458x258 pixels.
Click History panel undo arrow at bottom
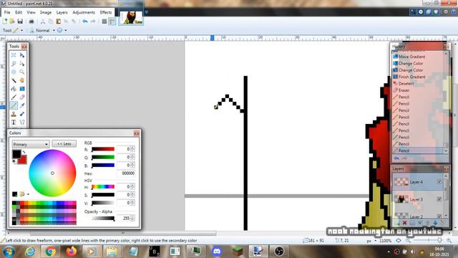[396, 158]
